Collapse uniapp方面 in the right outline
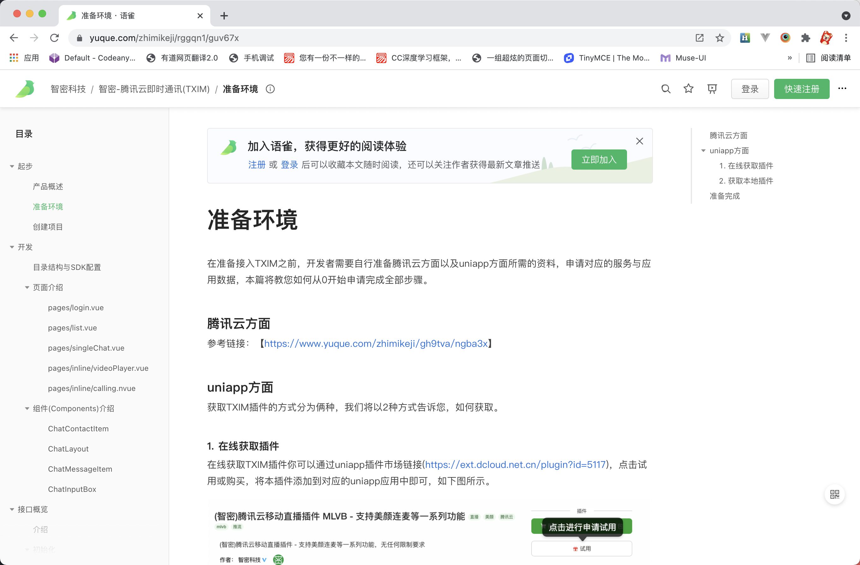 pyautogui.click(x=703, y=150)
